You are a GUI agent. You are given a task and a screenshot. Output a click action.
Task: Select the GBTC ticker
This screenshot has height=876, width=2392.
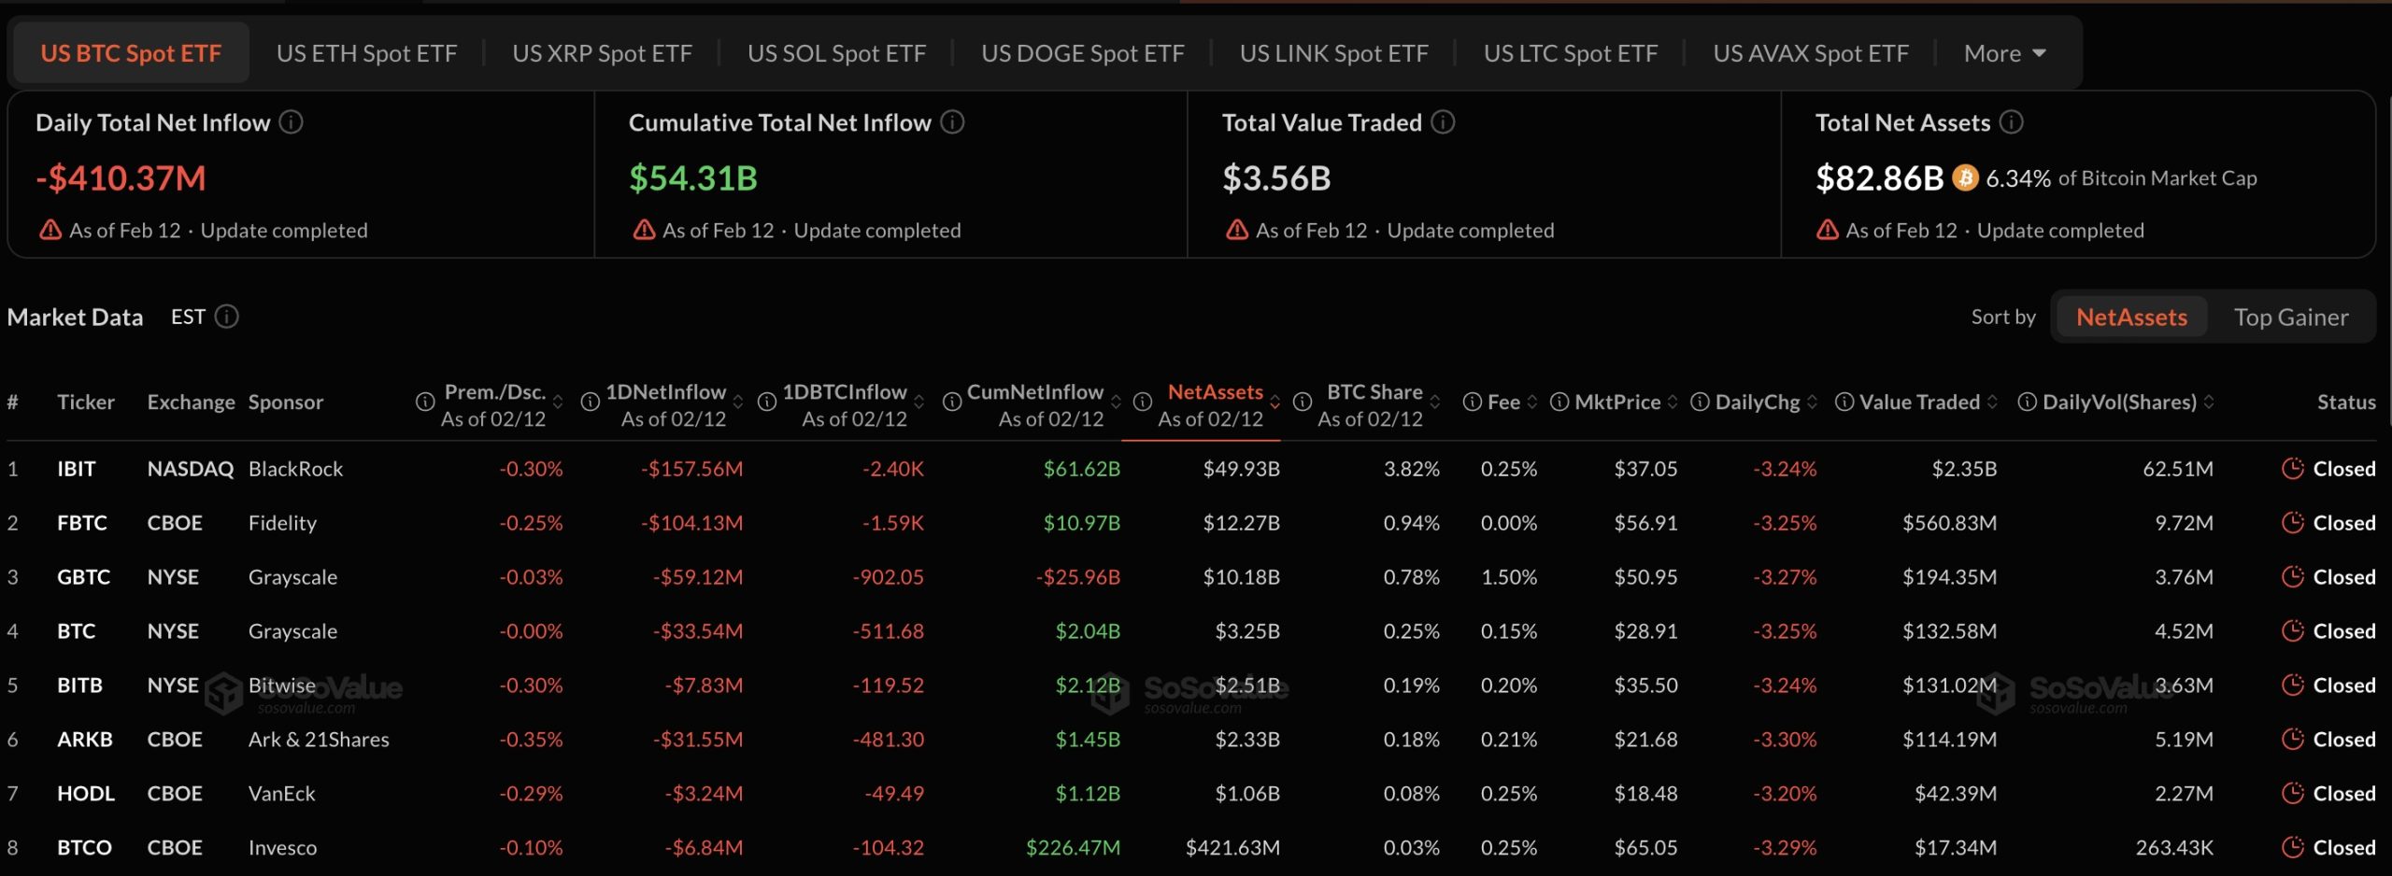(x=84, y=577)
